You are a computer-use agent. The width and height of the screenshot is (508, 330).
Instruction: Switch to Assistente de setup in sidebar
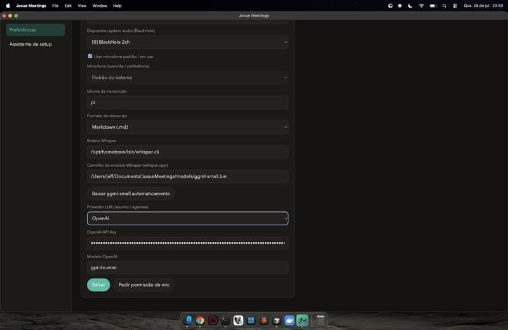pos(30,44)
